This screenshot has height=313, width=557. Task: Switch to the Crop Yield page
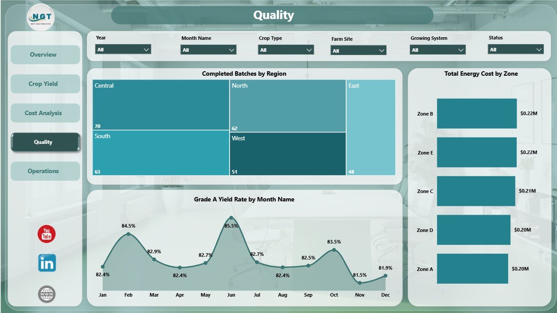click(x=45, y=84)
